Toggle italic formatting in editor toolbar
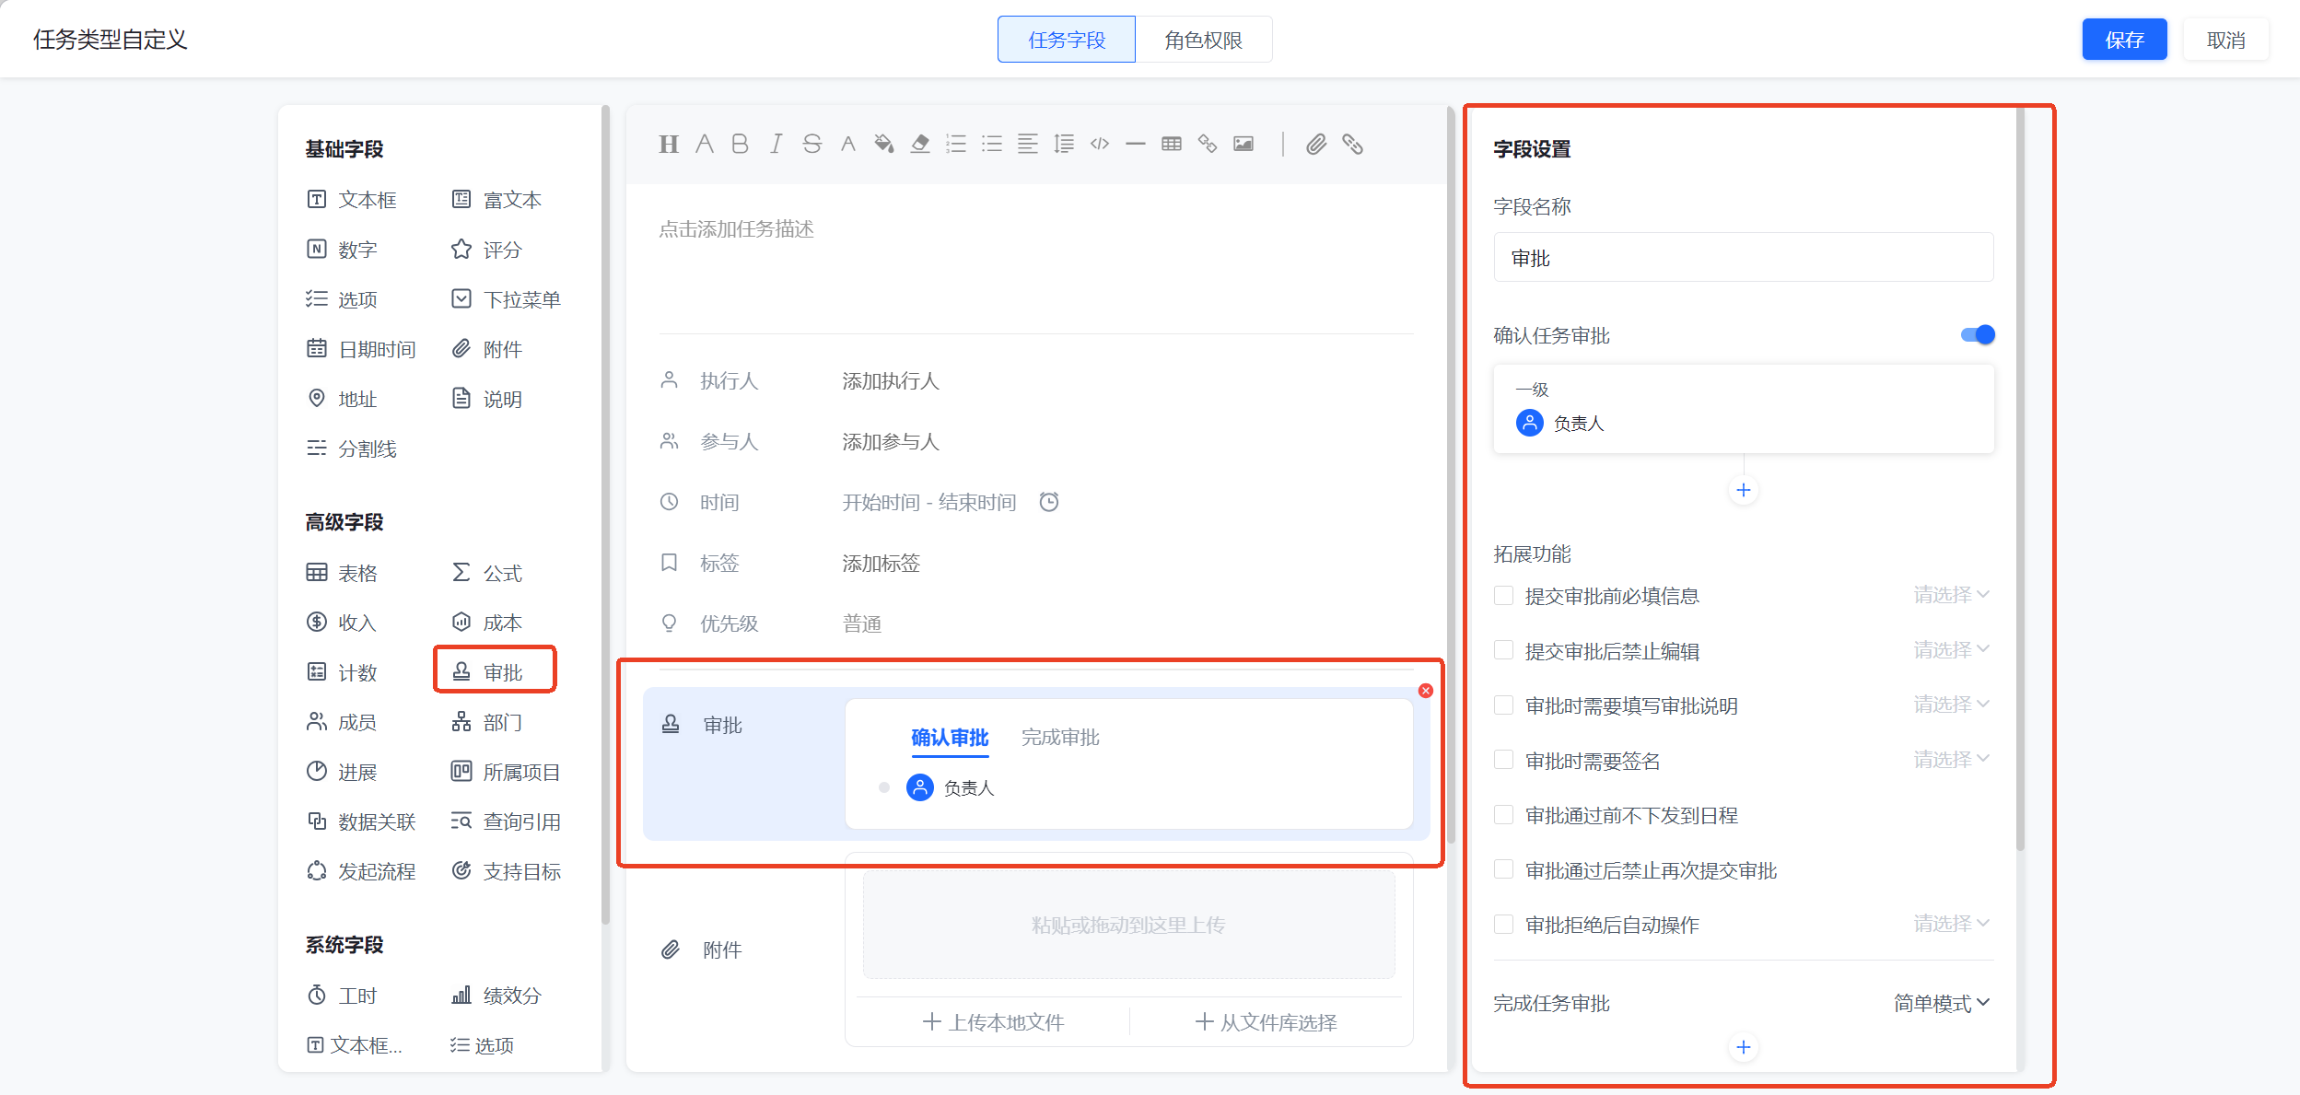2300x1095 pixels. tap(776, 144)
